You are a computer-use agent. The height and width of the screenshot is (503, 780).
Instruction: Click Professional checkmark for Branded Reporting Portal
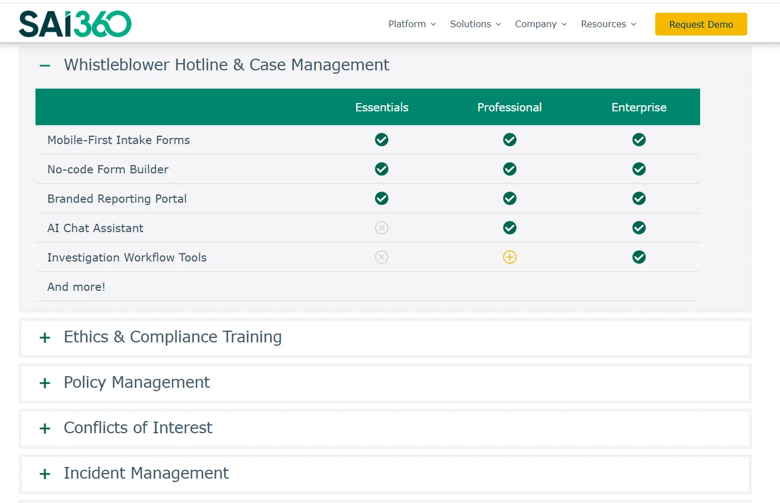tap(509, 198)
